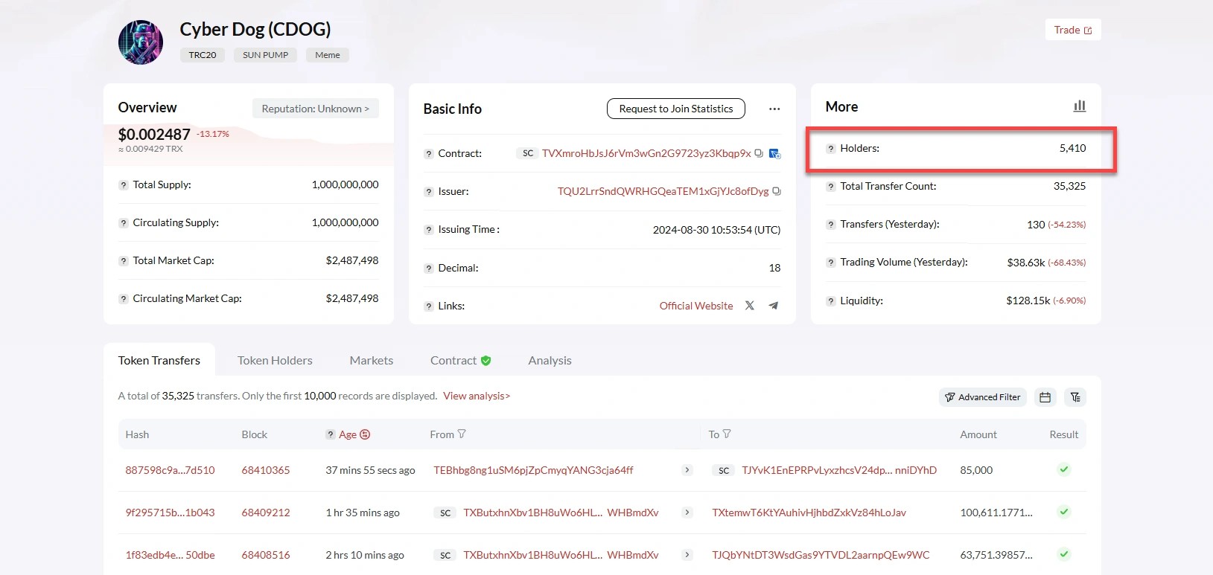The height and width of the screenshot is (575, 1213).
Task: Switch to the Token Holders tab
Action: pos(275,360)
